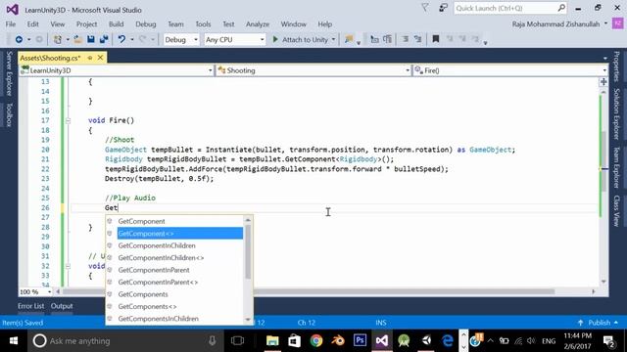
Task: Click the split editor plus icon above scrollbar
Action: [x=603, y=82]
